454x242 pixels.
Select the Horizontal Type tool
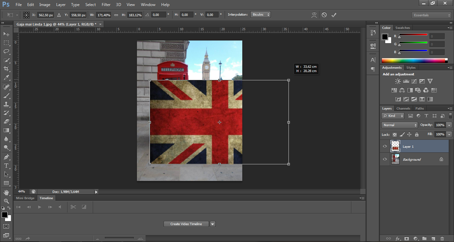click(6, 166)
